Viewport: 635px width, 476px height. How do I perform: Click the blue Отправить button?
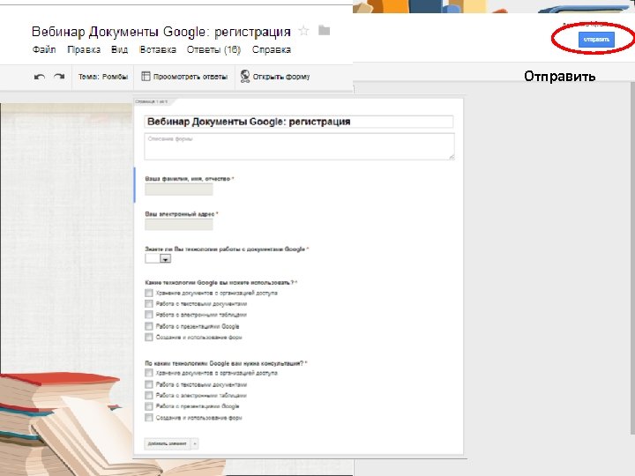click(596, 40)
